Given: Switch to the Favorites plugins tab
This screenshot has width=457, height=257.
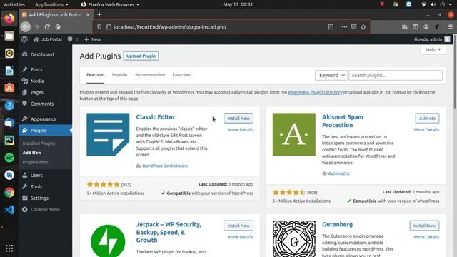Looking at the screenshot, I should (181, 75).
